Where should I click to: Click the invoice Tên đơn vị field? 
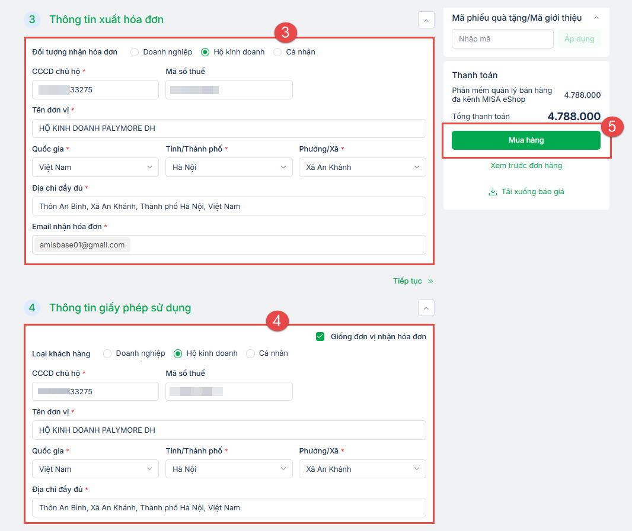(229, 128)
